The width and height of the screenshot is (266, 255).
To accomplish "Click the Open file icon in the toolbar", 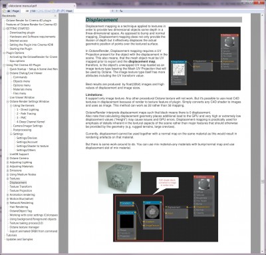I will [x=4, y=11].
